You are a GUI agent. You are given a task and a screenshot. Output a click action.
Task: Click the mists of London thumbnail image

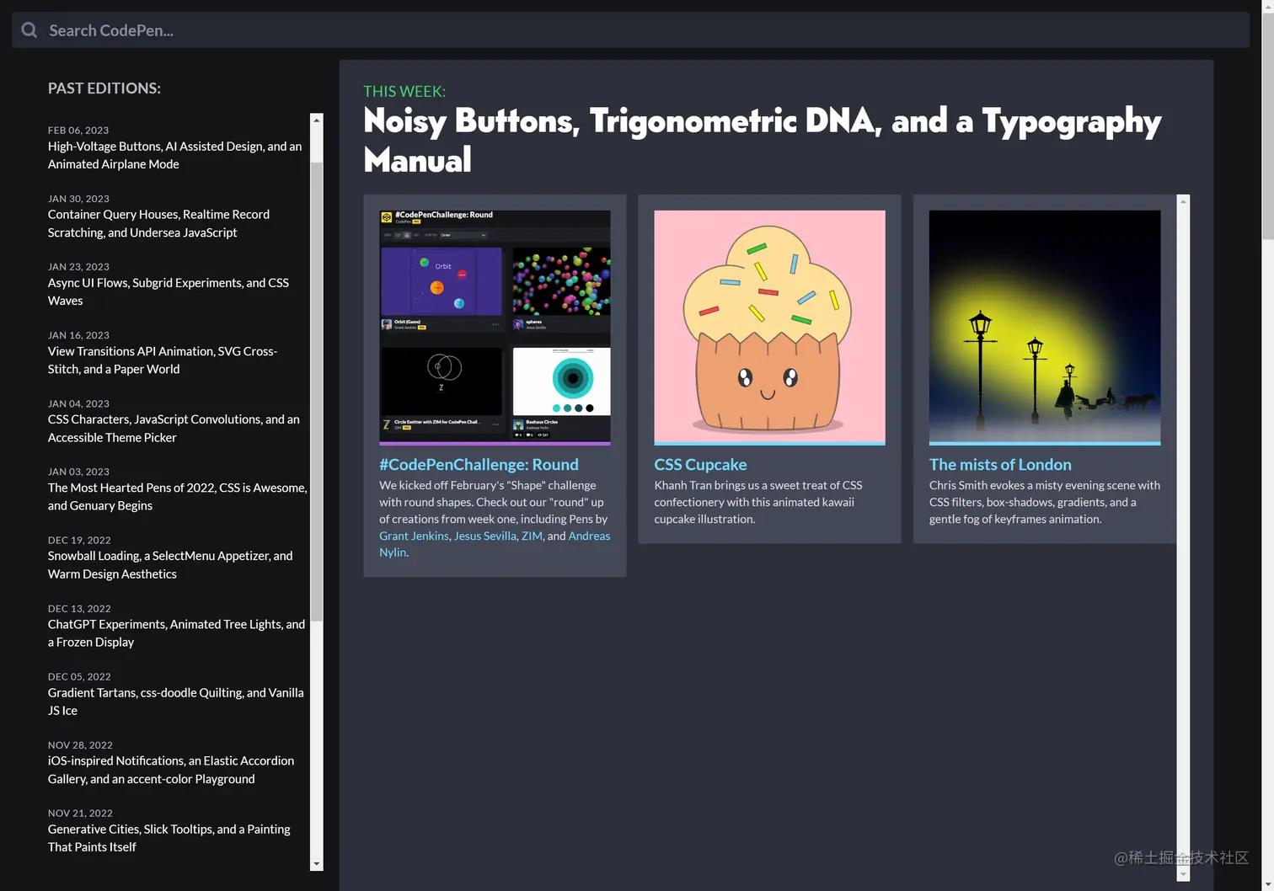point(1045,327)
